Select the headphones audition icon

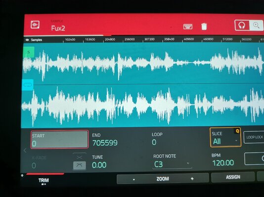point(242,26)
